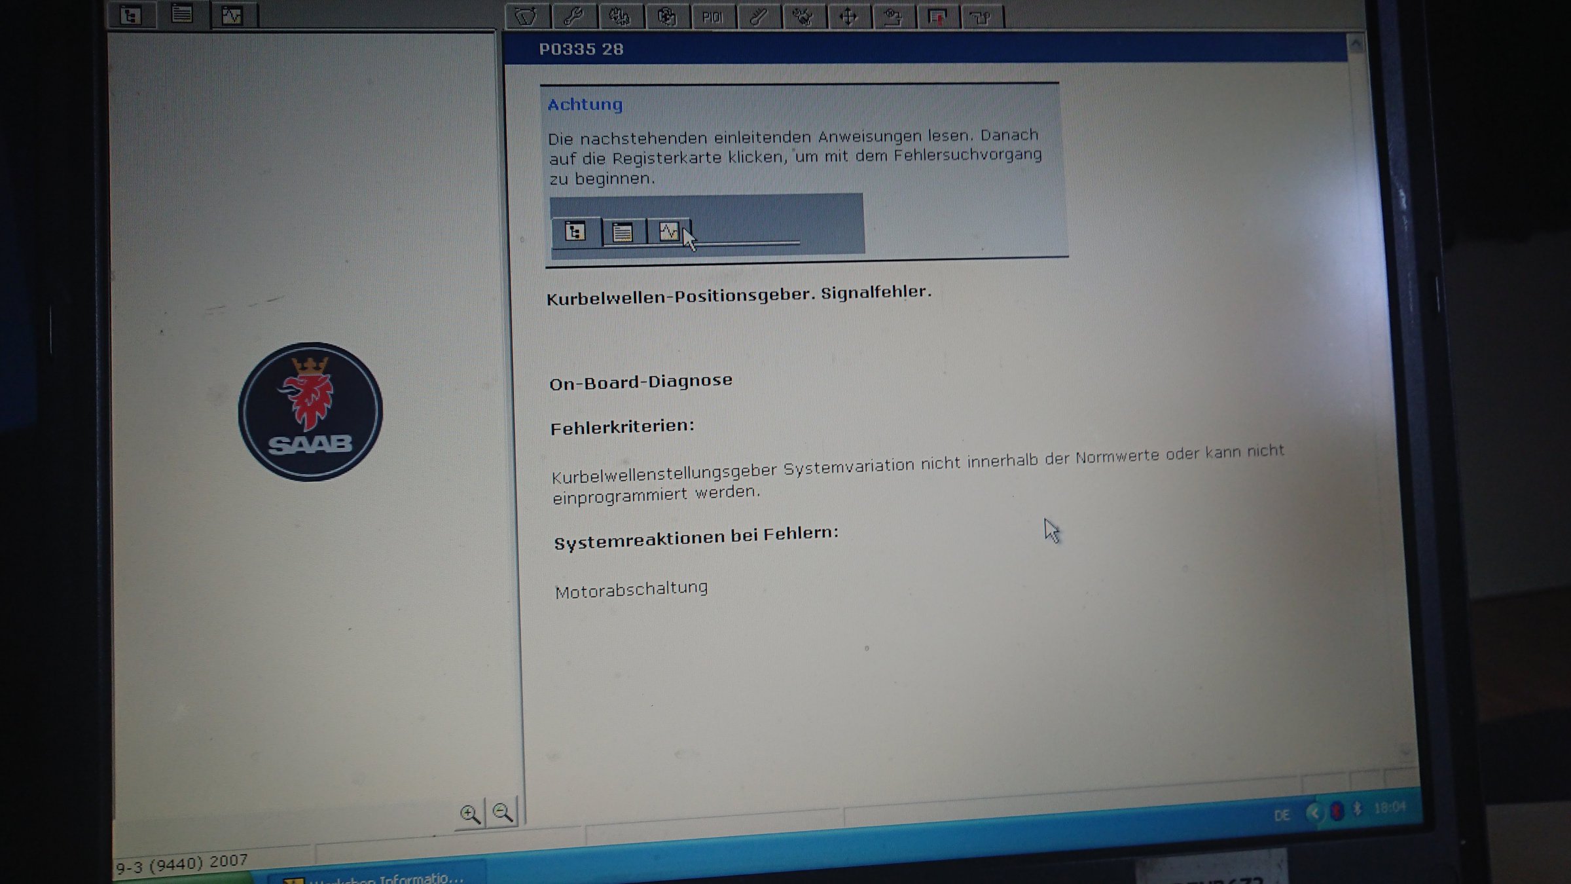Image resolution: width=1571 pixels, height=884 pixels.
Task: Click the 9-3 (9440) 2007 status text
Action: pyautogui.click(x=182, y=864)
